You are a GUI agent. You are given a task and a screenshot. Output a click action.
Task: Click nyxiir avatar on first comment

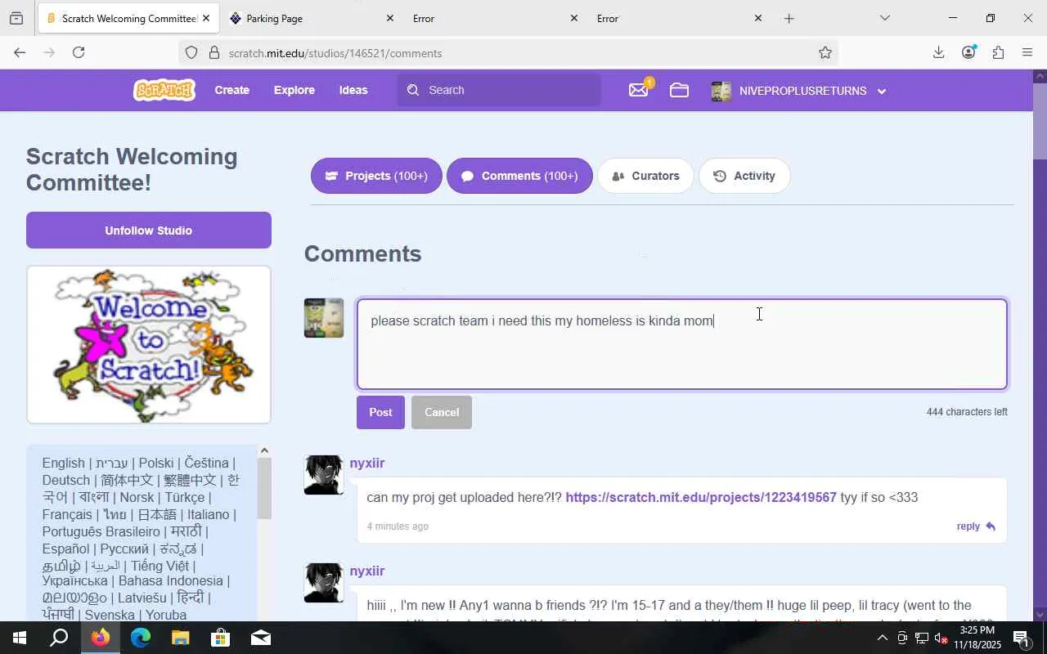click(324, 475)
